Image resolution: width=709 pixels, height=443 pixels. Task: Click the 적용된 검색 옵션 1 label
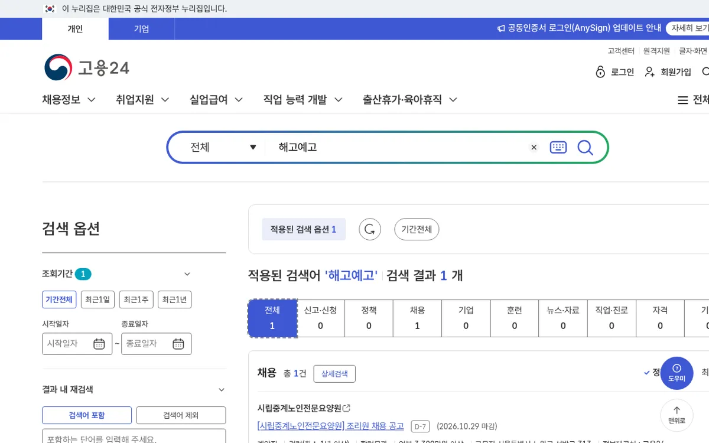tap(304, 229)
